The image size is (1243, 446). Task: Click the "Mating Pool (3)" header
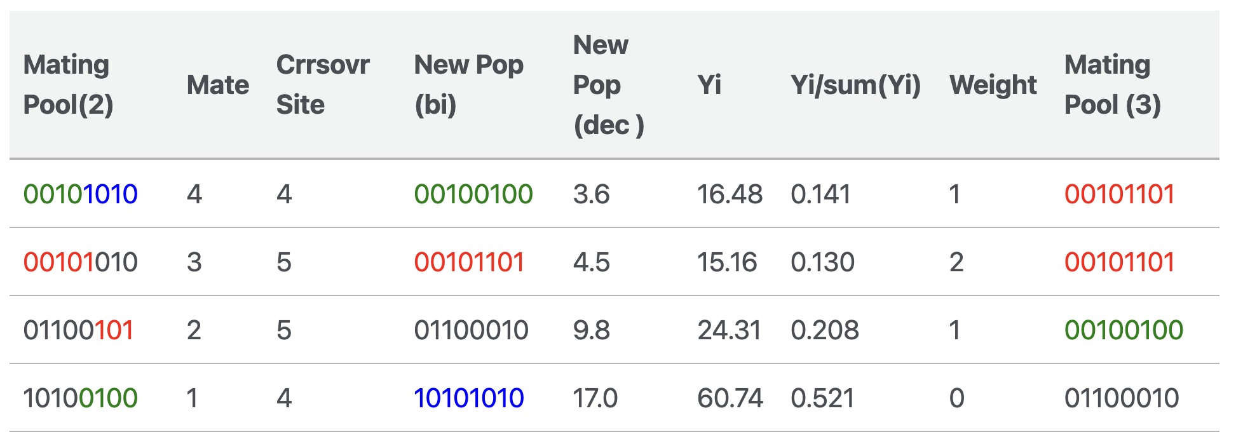point(1112,84)
